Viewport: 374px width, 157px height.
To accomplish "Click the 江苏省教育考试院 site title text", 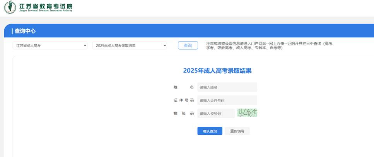I will click(x=45, y=6).
